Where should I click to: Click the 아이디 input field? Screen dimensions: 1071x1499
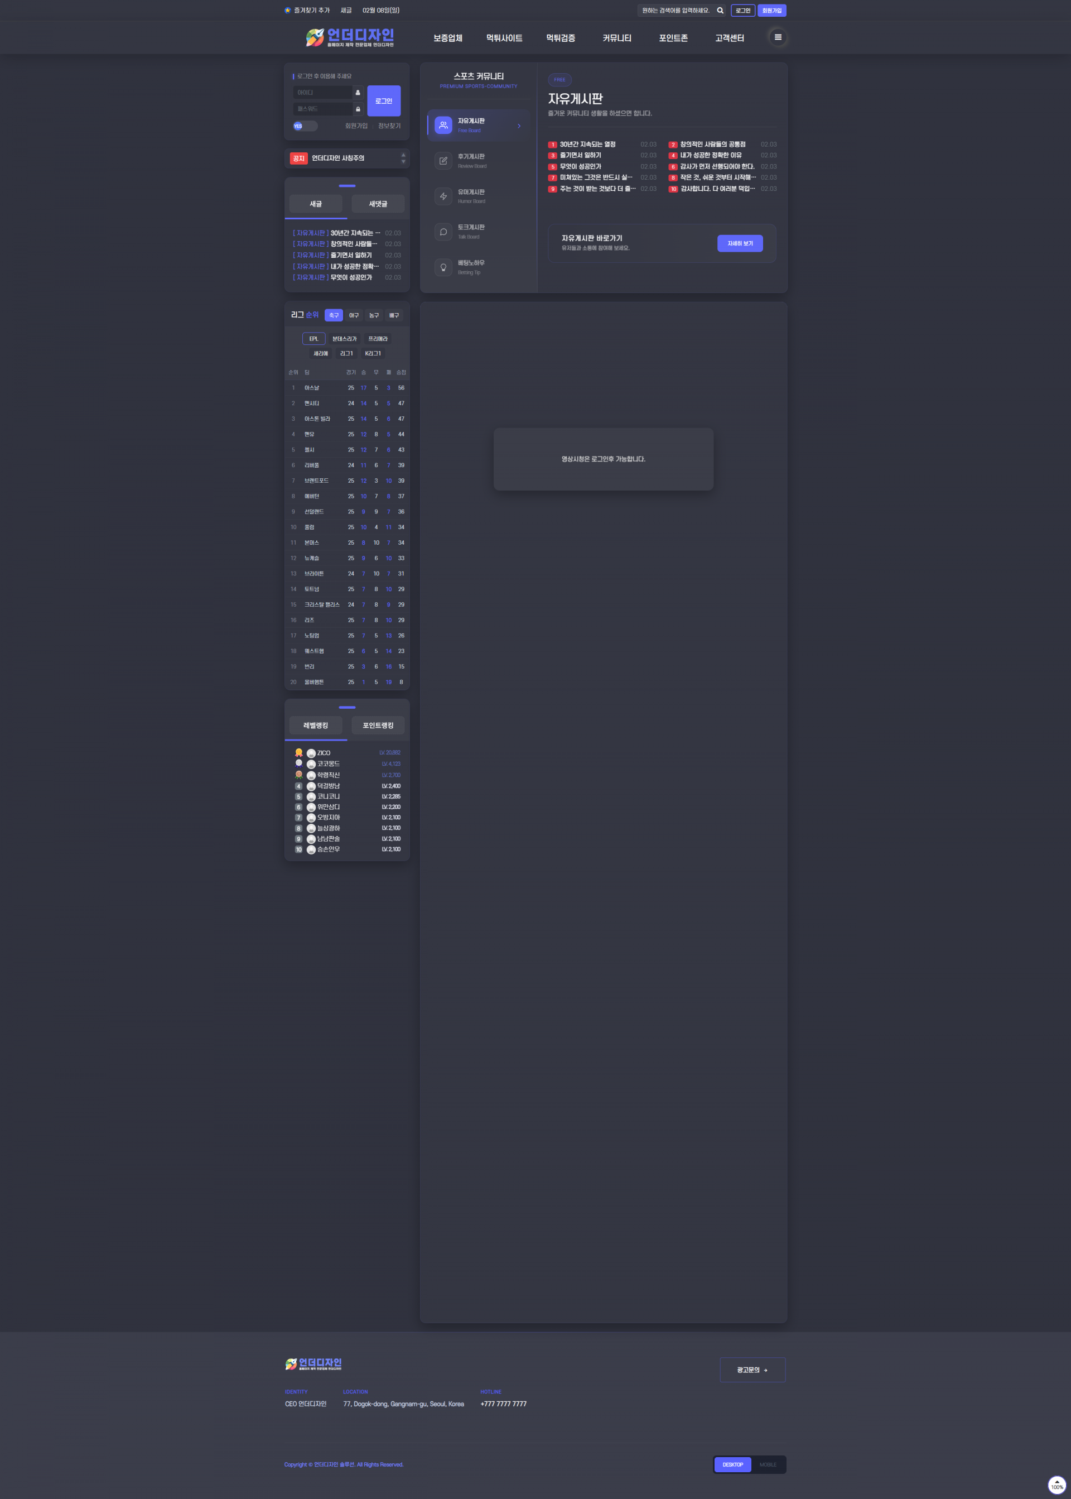322,93
